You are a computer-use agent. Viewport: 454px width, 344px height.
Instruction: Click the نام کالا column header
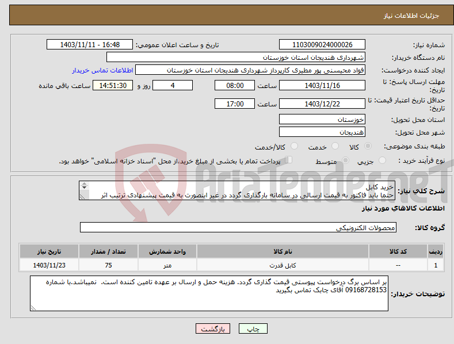pyautogui.click(x=283, y=251)
